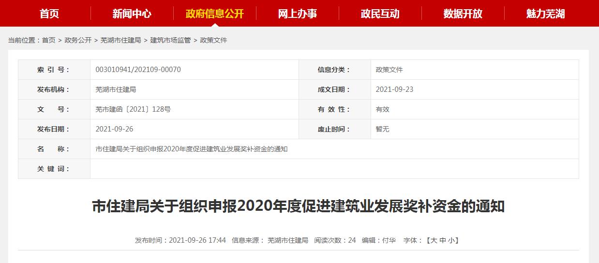Click the article headline title text
599x263 pixels.
pos(299,207)
